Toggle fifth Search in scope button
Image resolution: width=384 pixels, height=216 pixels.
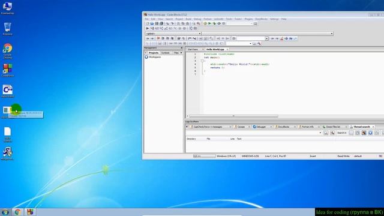click(377, 133)
